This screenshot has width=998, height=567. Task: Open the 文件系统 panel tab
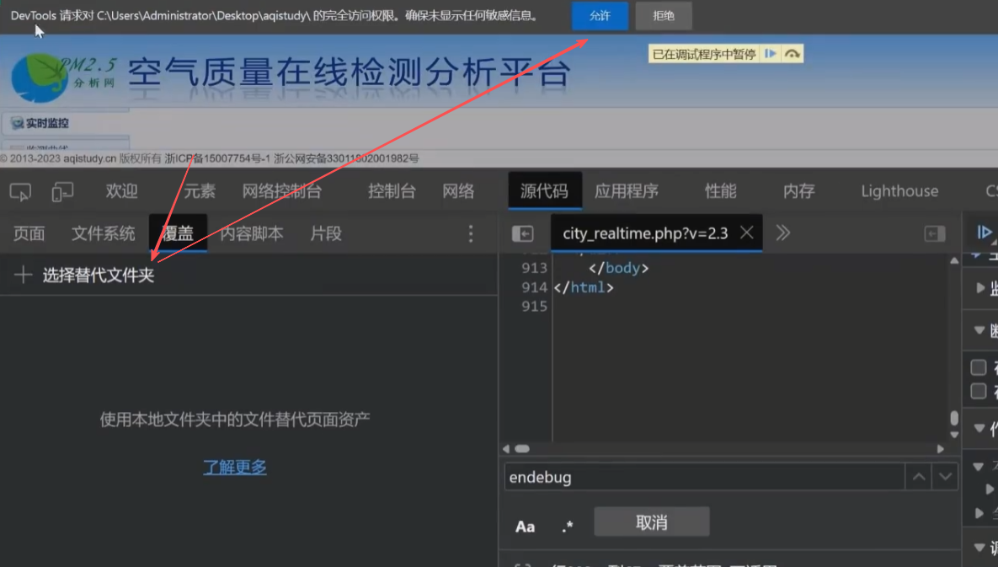point(103,233)
